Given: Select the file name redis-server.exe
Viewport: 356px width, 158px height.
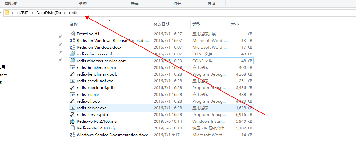Looking at the screenshot, I should (91, 108).
